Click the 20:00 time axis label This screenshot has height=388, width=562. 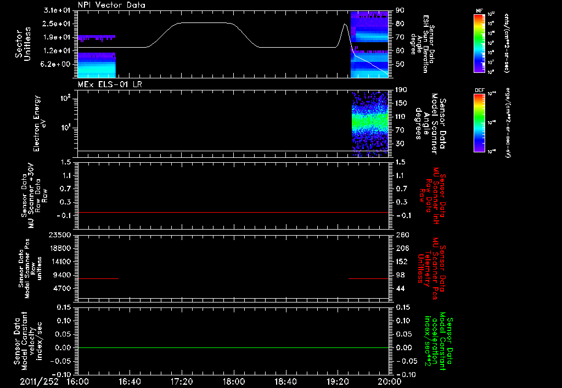[390, 381]
